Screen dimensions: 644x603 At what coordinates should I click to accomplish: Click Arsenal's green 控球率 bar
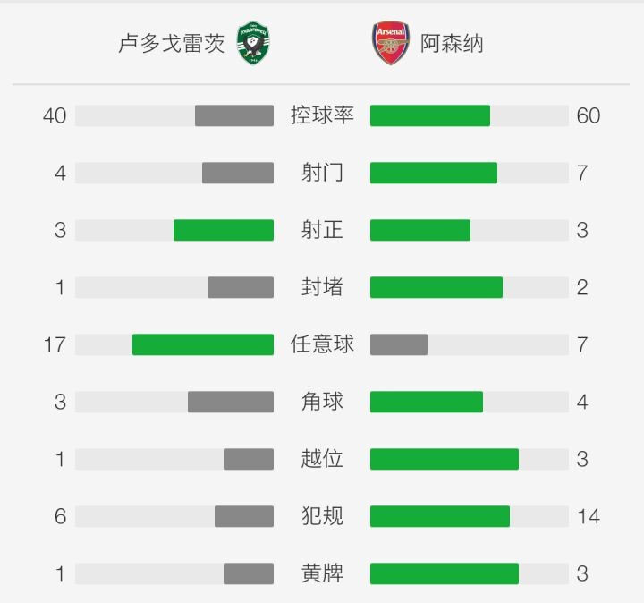coord(430,115)
